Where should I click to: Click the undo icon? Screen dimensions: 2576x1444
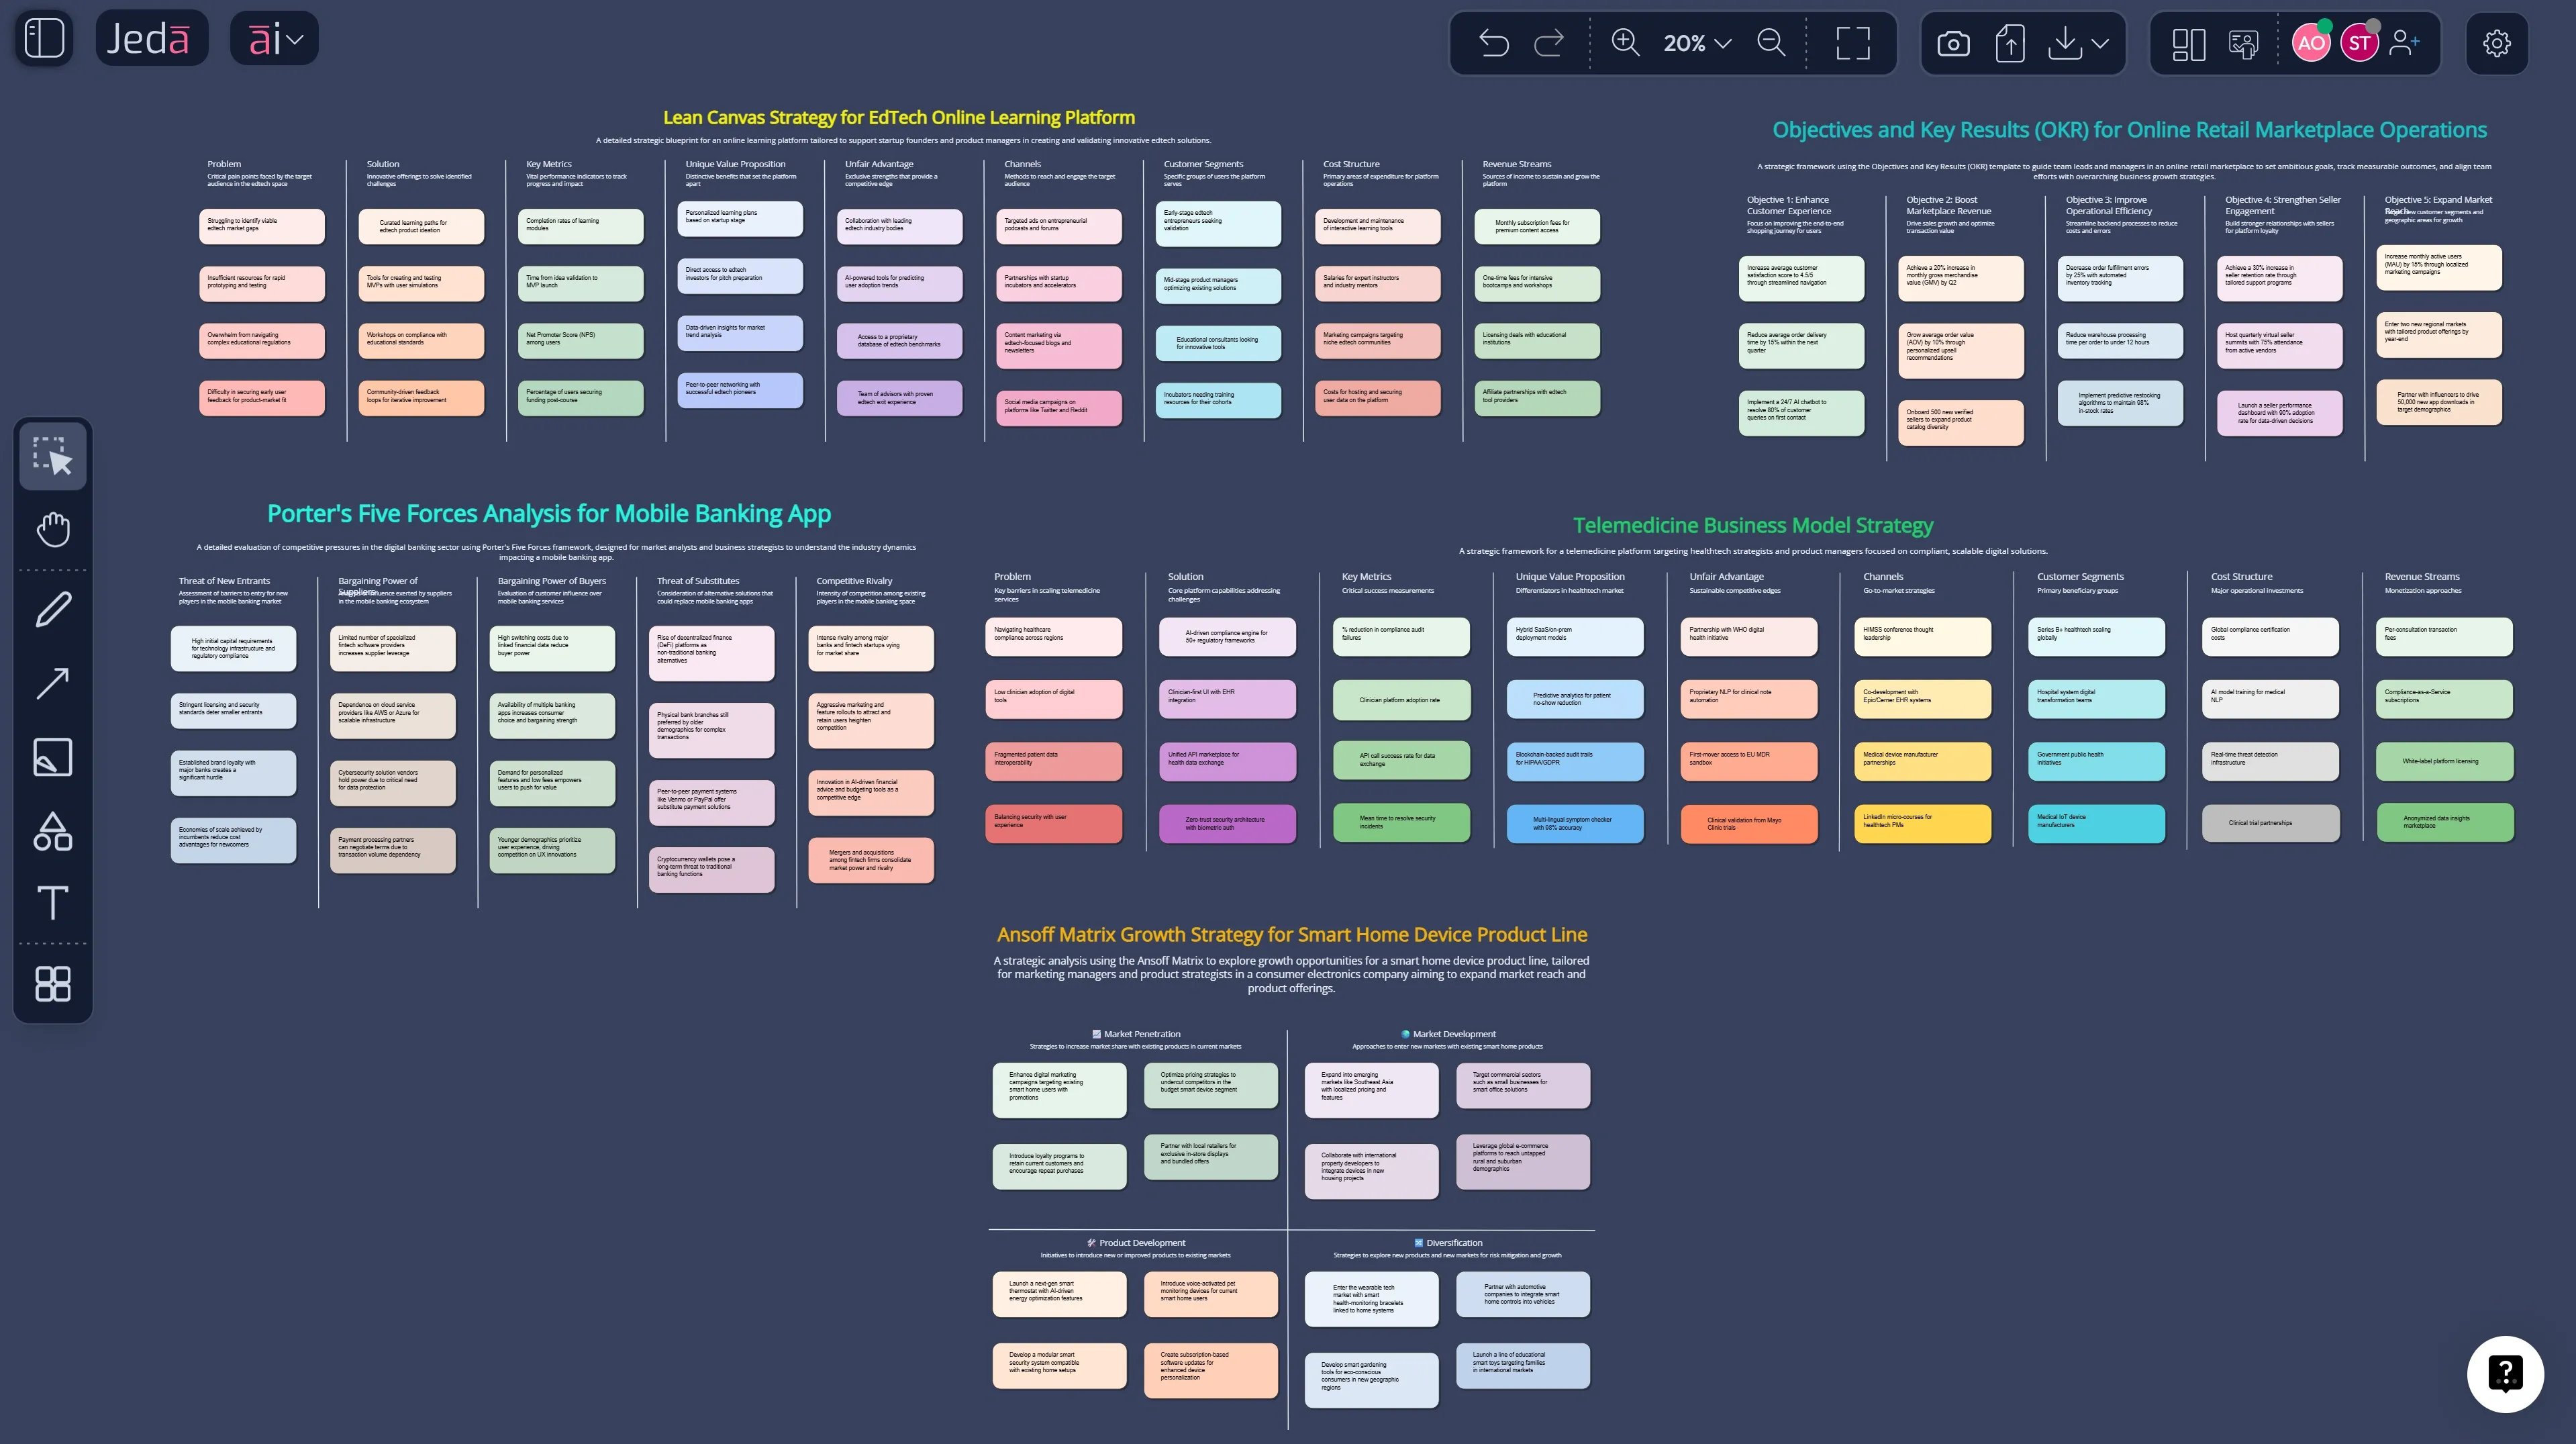[1492, 42]
